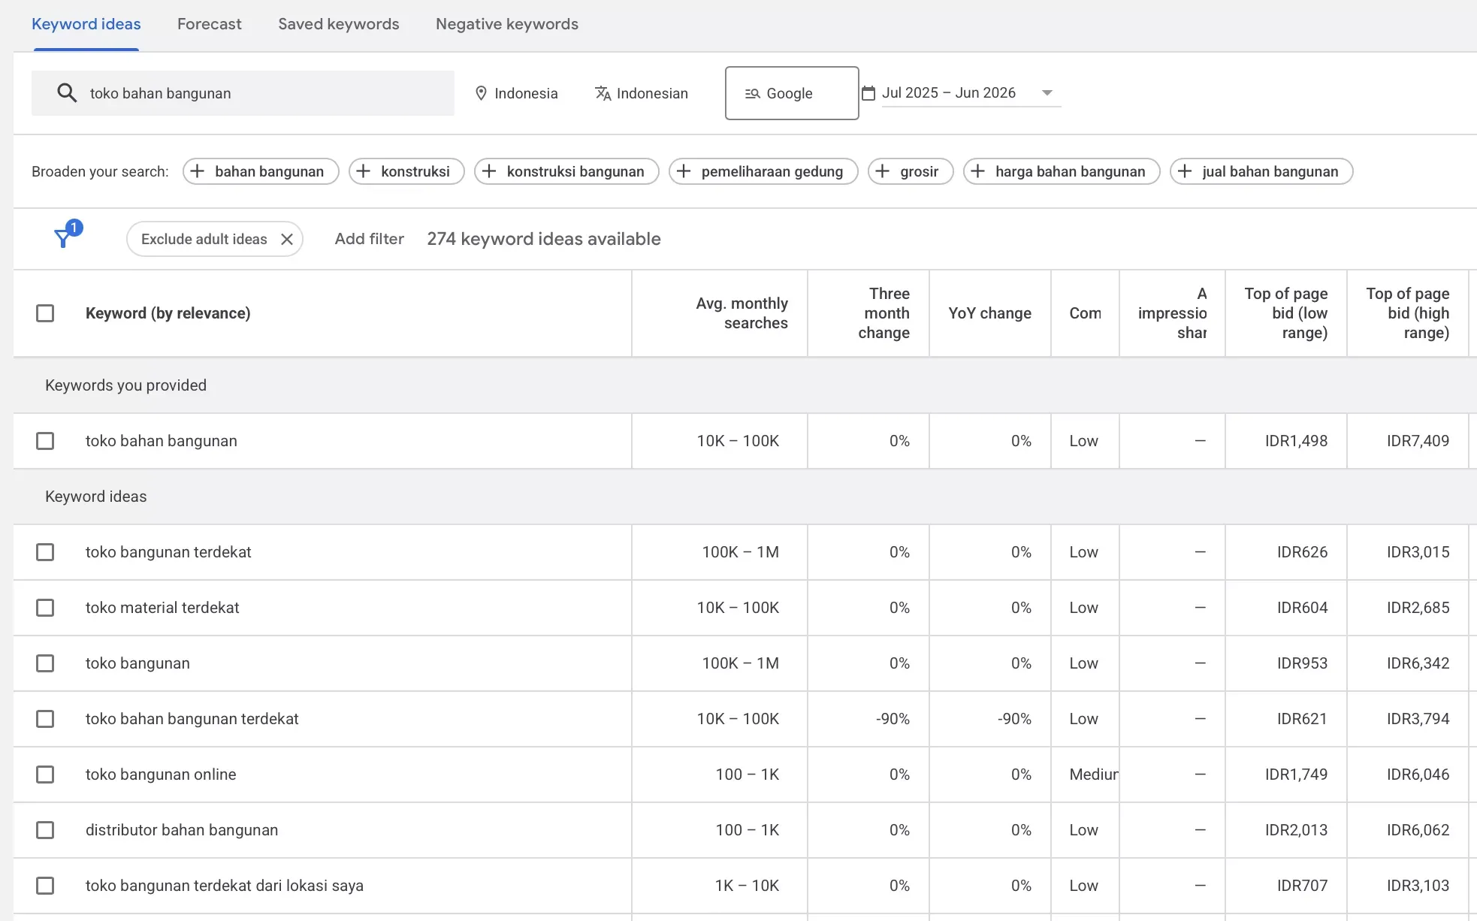This screenshot has width=1477, height=921.
Task: Click the calendar icon beside date range
Action: pyautogui.click(x=868, y=93)
